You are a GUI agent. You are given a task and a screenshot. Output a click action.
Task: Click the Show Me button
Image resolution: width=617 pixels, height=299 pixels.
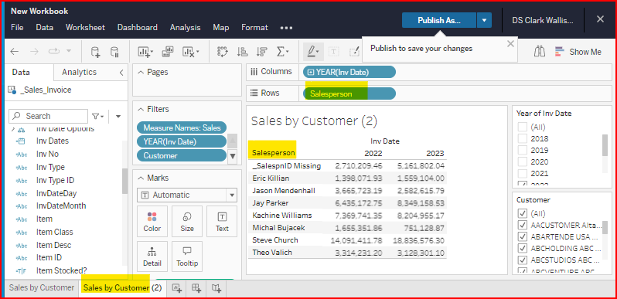click(578, 52)
